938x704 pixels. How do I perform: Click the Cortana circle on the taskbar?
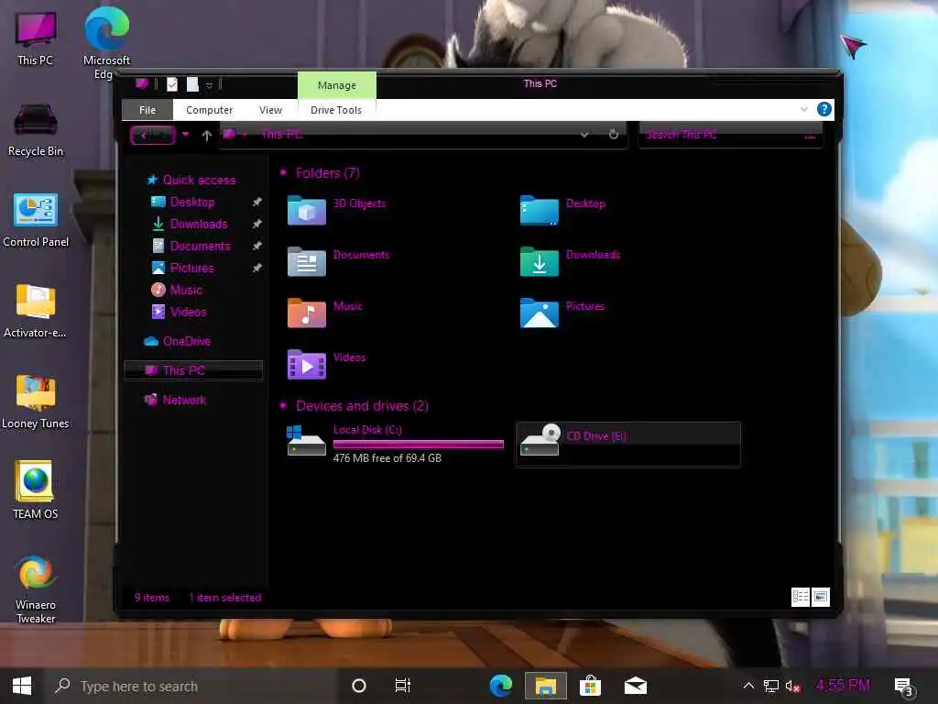(359, 686)
